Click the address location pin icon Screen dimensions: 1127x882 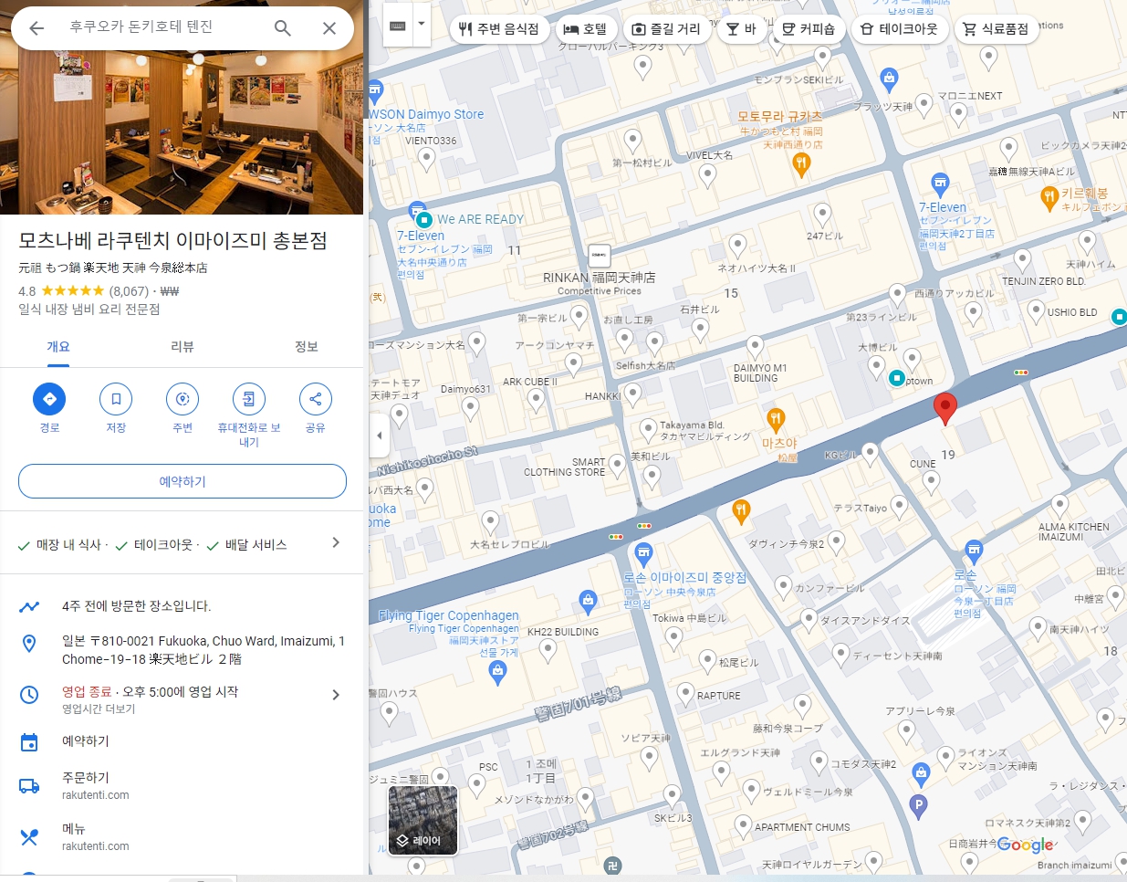pyautogui.click(x=29, y=644)
